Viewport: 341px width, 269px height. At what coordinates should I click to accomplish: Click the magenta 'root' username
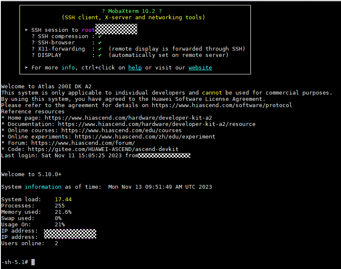click(x=88, y=30)
